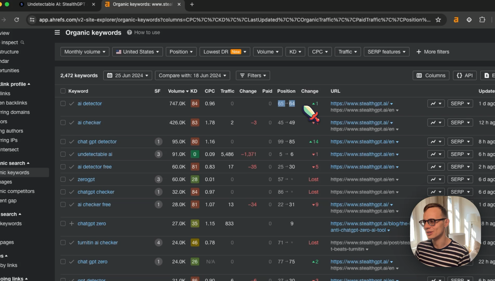Select the Organic keywords browser tab
This screenshot has height=281, width=495.
(x=143, y=4)
